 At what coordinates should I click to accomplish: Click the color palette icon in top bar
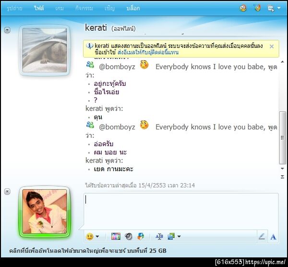[x=243, y=8]
